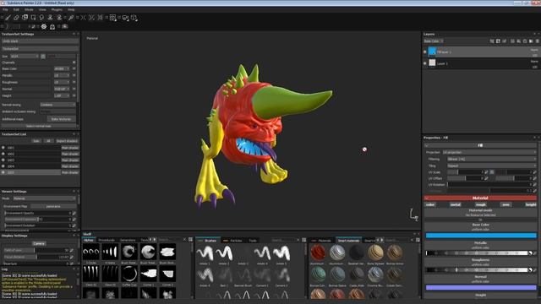Click the size lock icon next to Size
The height and width of the screenshot is (304, 541).
coord(43,57)
